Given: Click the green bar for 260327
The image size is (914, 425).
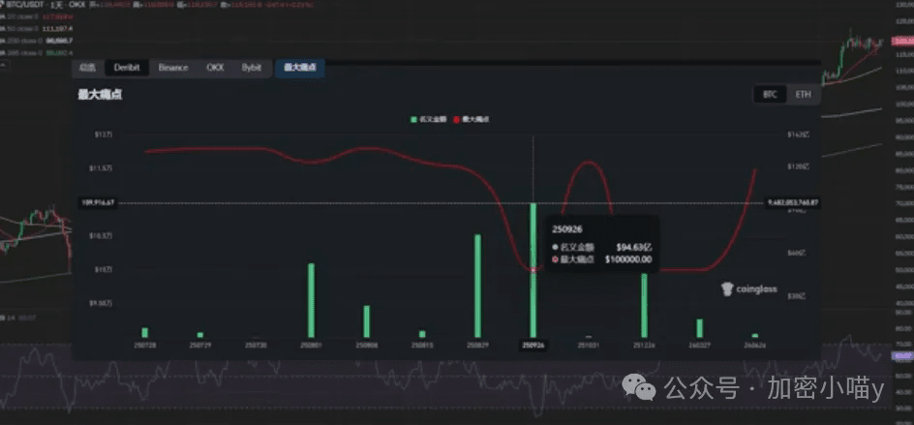Looking at the screenshot, I should click(699, 328).
